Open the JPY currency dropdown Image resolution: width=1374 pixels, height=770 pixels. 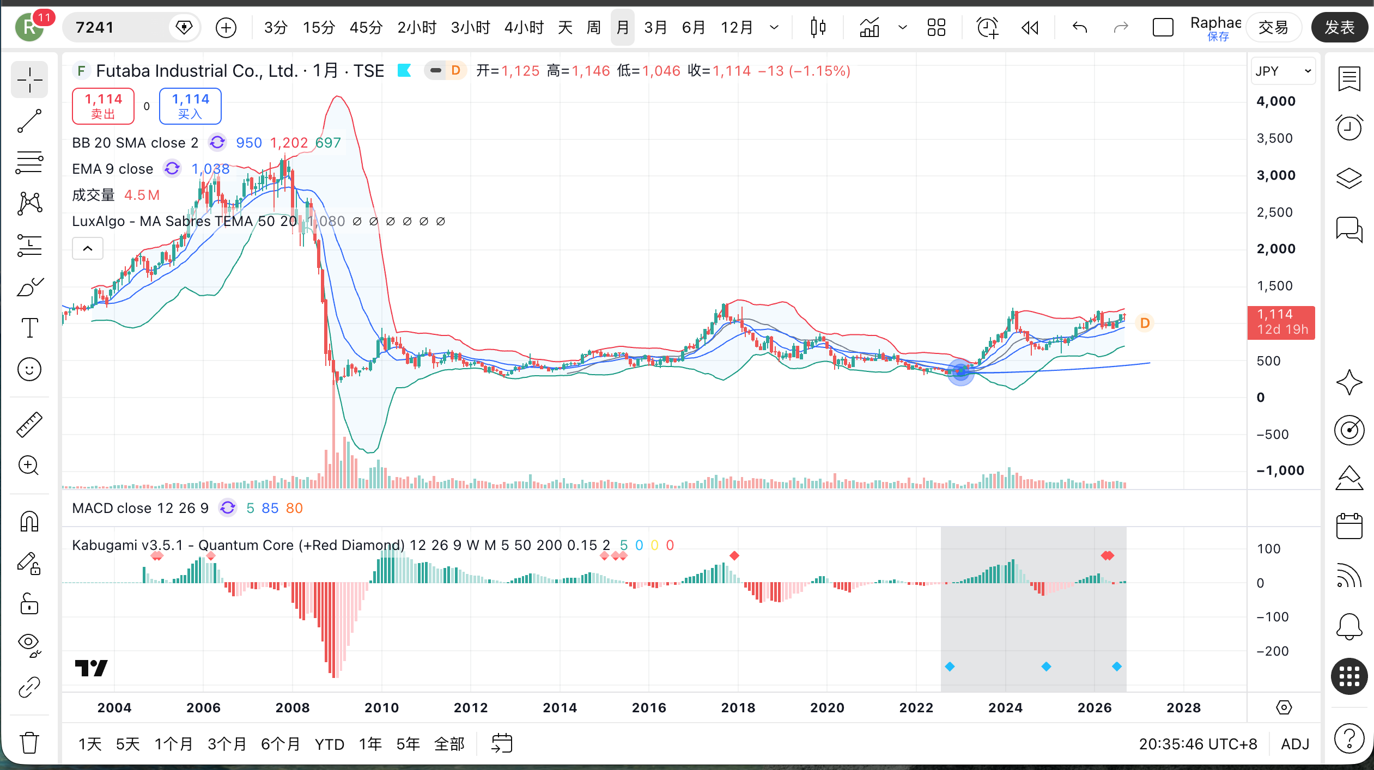tap(1283, 71)
